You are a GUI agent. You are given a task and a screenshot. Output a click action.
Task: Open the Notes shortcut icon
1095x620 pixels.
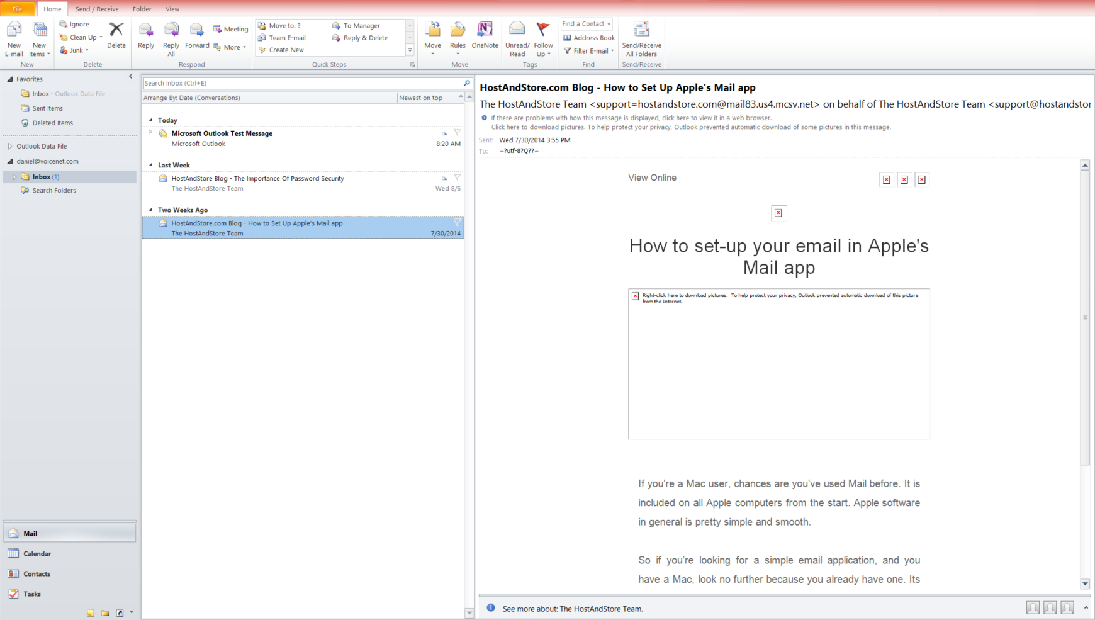91,612
